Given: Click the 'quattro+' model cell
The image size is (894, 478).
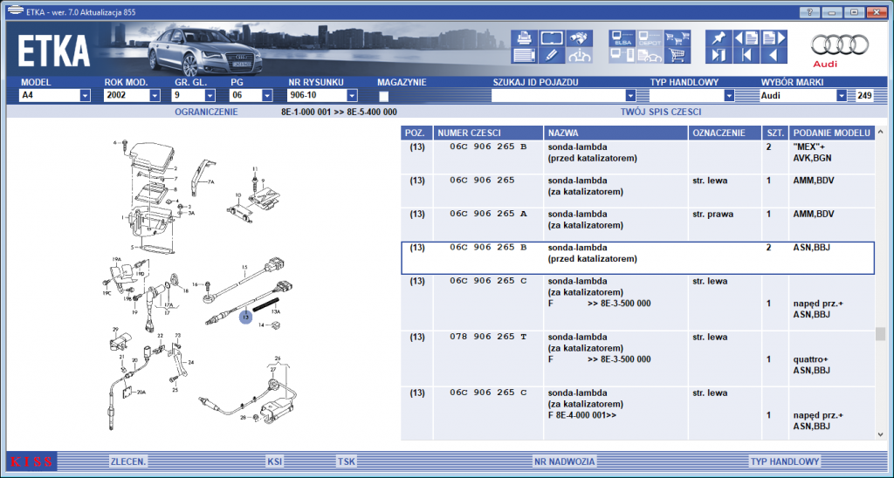Looking at the screenshot, I should coord(810,359).
